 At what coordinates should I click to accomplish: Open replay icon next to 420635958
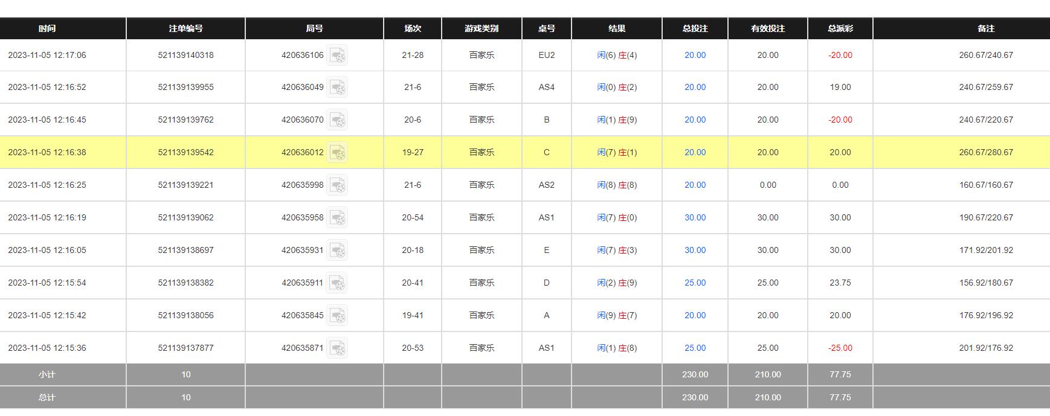click(x=337, y=218)
